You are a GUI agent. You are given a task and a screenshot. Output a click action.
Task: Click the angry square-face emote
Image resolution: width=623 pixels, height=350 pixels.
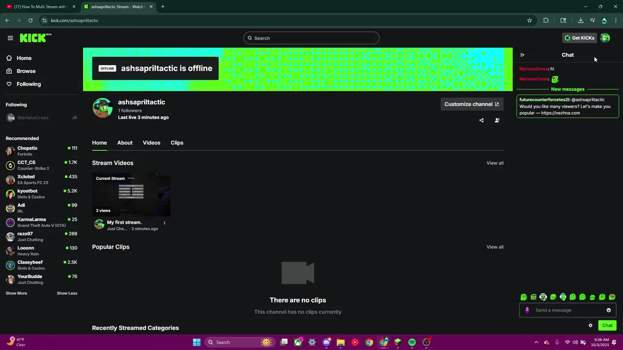(533, 297)
